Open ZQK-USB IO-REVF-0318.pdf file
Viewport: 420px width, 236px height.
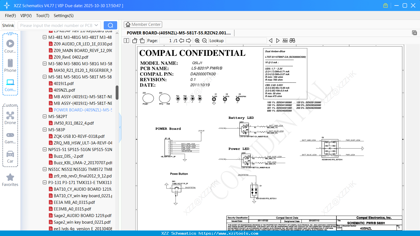pos(79,136)
